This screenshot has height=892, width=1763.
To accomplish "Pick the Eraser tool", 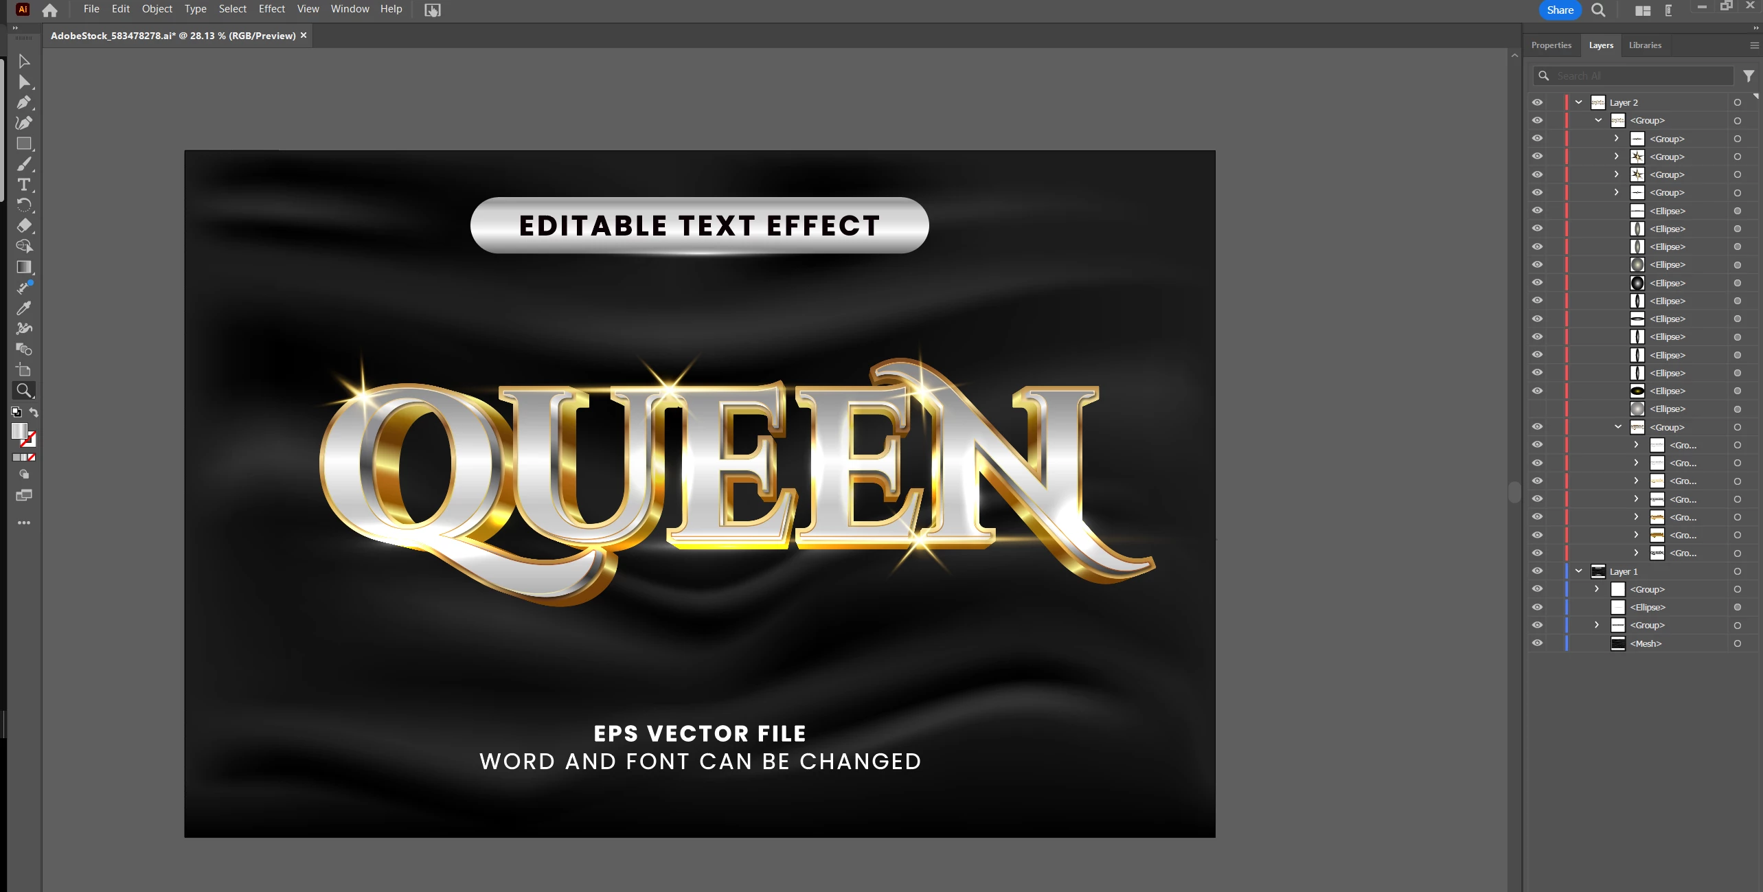I will [23, 226].
